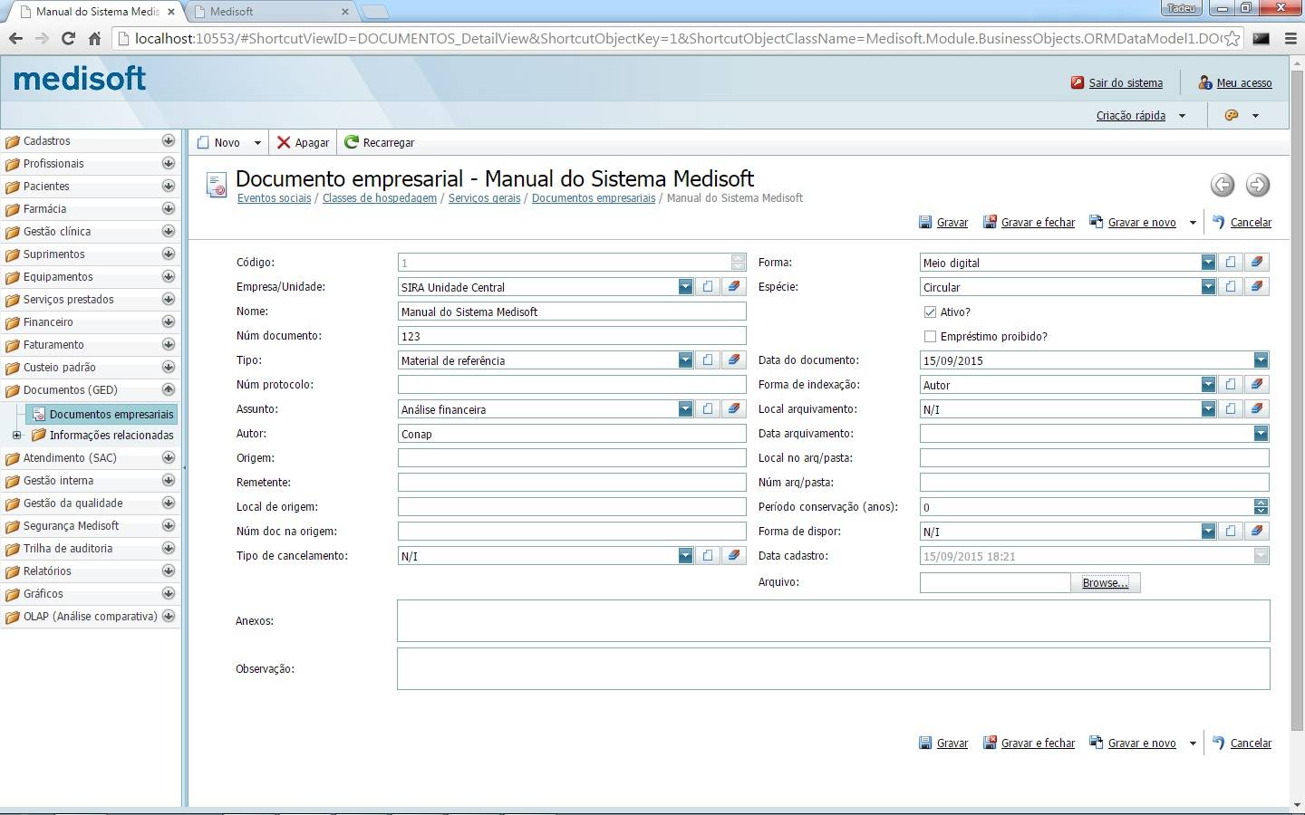1305x815 pixels.
Task: Expand the Informações relacionadas tree node
Action: tap(16, 436)
